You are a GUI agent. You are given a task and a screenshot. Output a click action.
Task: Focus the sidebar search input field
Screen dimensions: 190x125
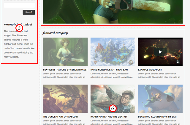click(19, 5)
